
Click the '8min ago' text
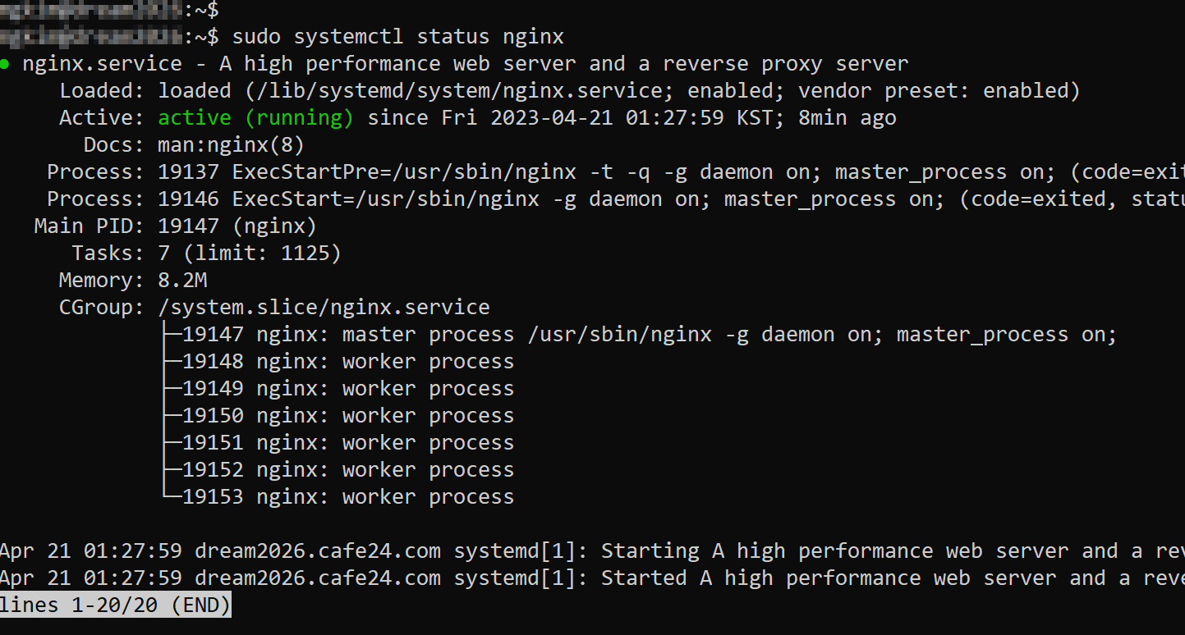[x=847, y=118]
